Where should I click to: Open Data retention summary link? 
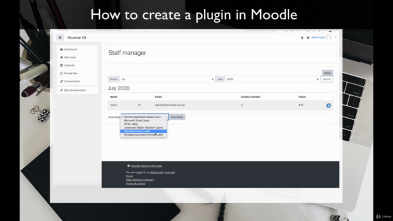[140, 180]
